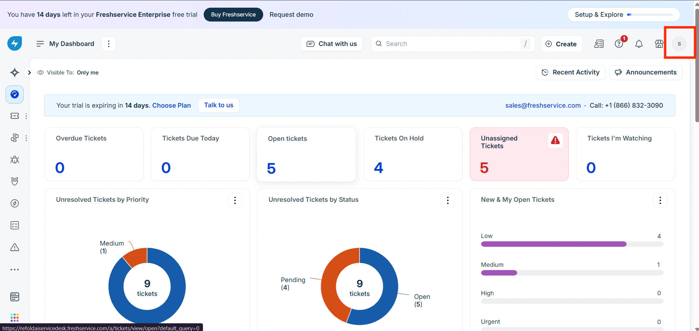Click the slash shortcut hint in search
Screen dimensions: 699x331
coord(525,44)
